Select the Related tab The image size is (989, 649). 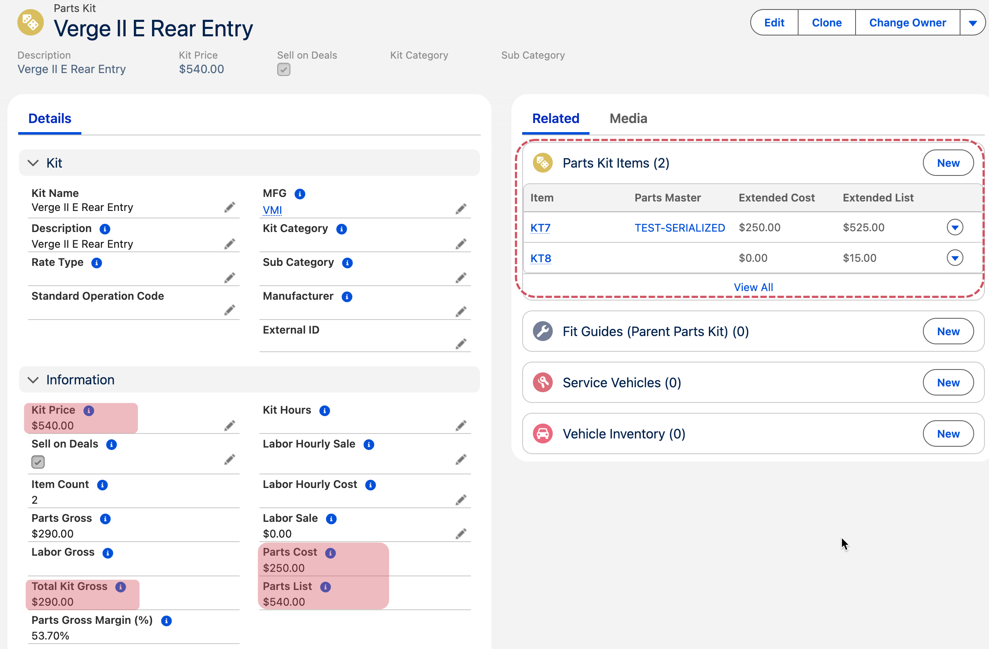[x=556, y=119]
